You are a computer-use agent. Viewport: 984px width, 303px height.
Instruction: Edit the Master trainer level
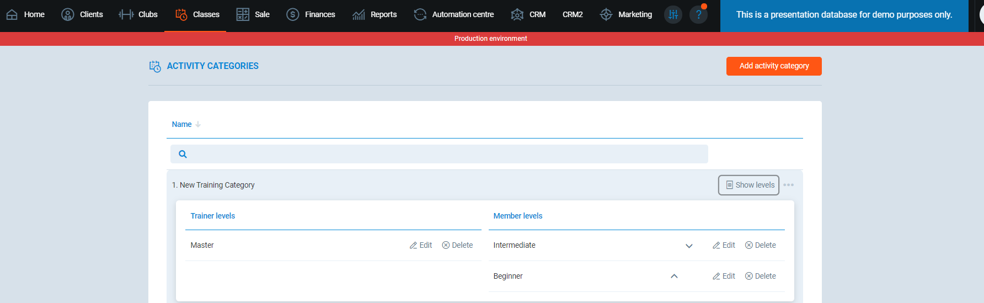pyautogui.click(x=421, y=246)
